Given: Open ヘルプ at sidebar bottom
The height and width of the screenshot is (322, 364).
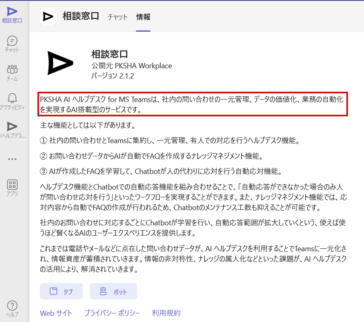Looking at the screenshot, I should 12,309.
